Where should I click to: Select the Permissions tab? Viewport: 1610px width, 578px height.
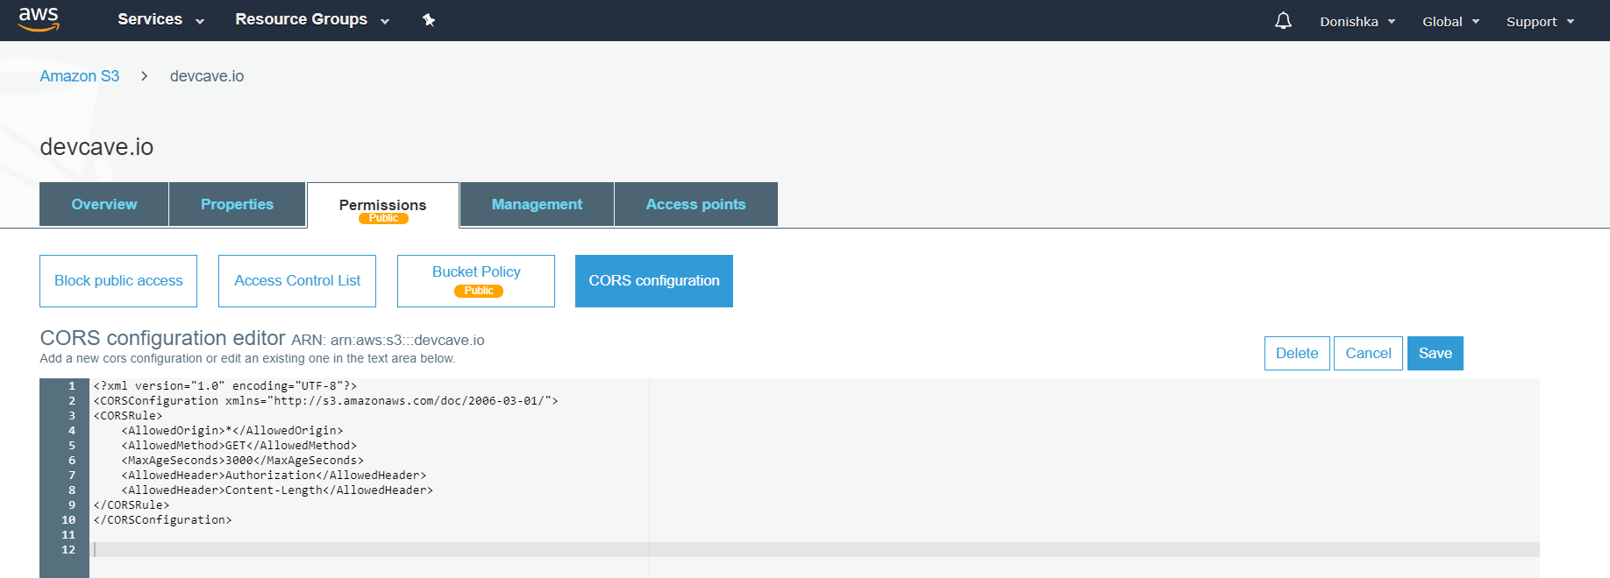point(383,205)
